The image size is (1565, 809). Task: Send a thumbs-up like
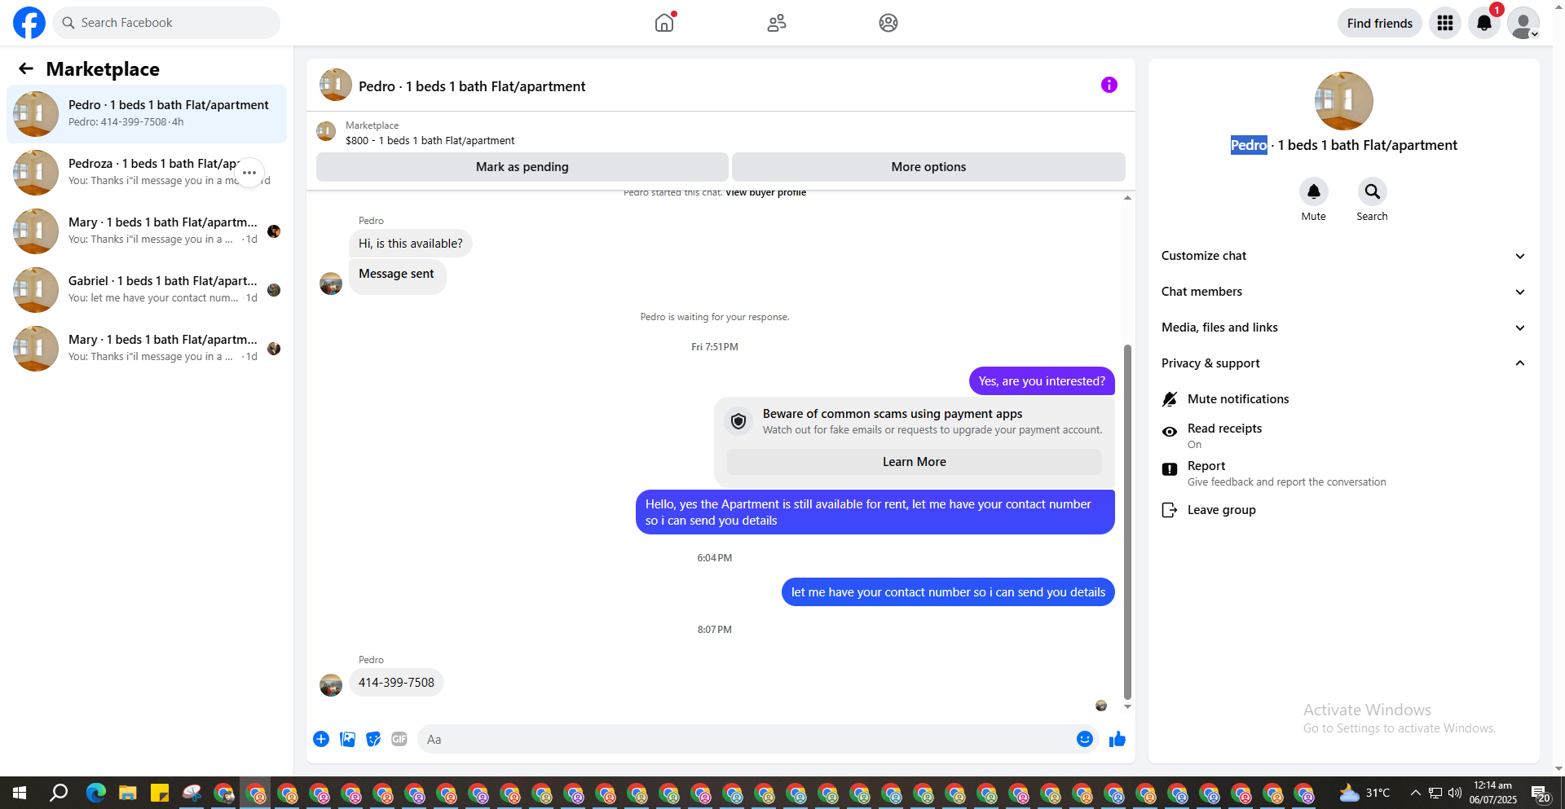(x=1118, y=739)
